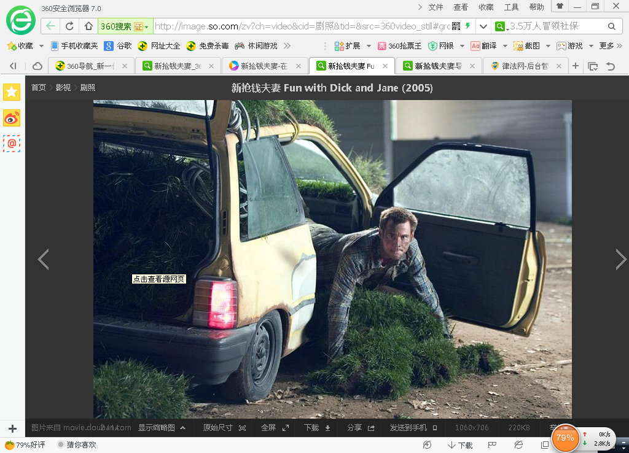Screen dimensions: 629x453
Task: Close the 新抢钱夫妻 Fu active tab
Action: (385, 66)
